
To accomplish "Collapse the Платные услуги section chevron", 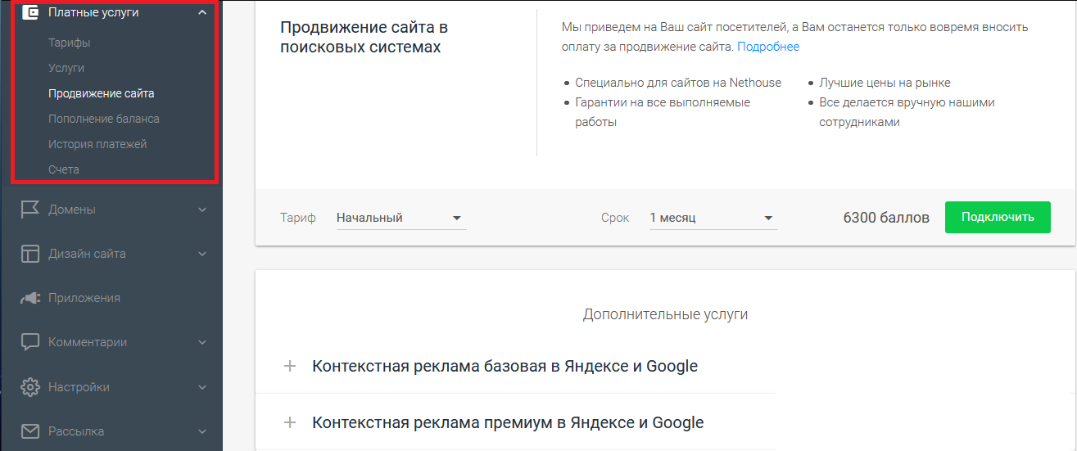I will (202, 12).
